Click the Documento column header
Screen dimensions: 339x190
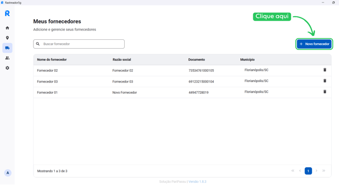(197, 60)
